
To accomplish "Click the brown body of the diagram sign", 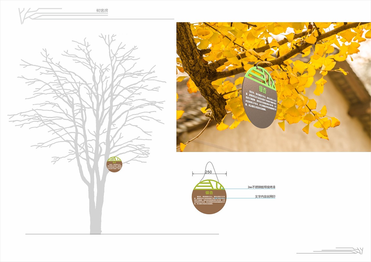I will point(209,202).
